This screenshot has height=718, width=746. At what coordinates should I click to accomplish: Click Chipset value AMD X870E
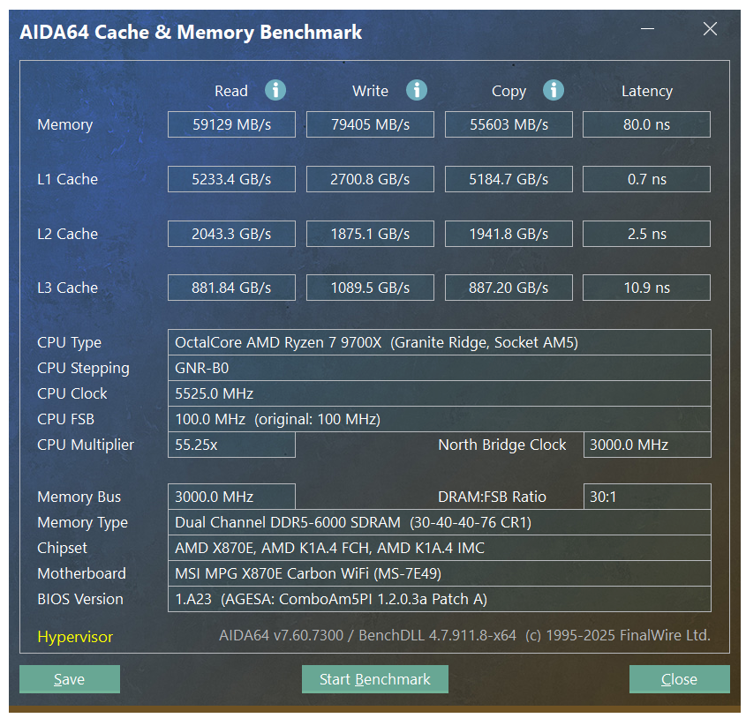pyautogui.click(x=440, y=549)
